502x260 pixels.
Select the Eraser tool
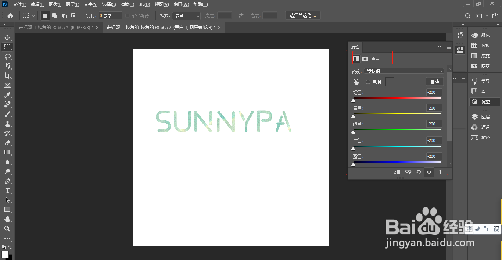tap(7, 143)
